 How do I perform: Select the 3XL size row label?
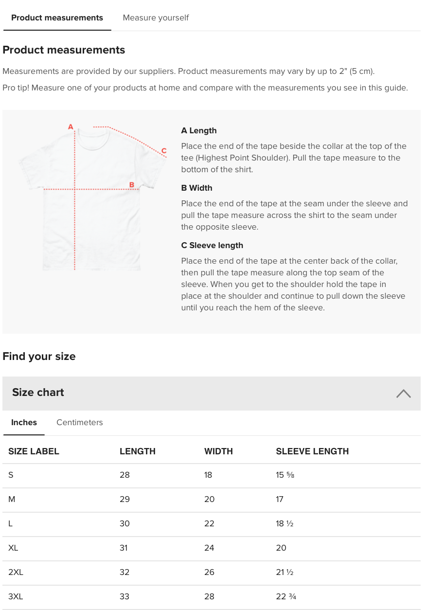coord(16,597)
